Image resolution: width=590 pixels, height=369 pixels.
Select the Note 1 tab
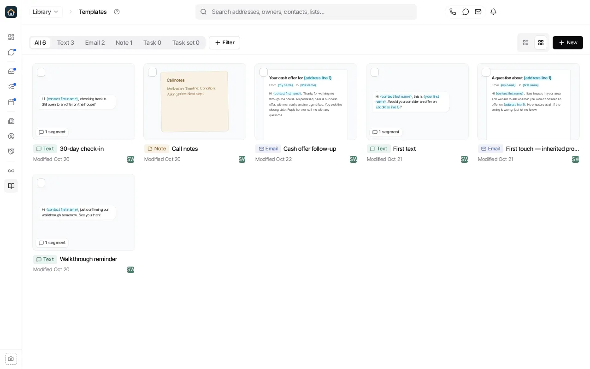tap(124, 42)
